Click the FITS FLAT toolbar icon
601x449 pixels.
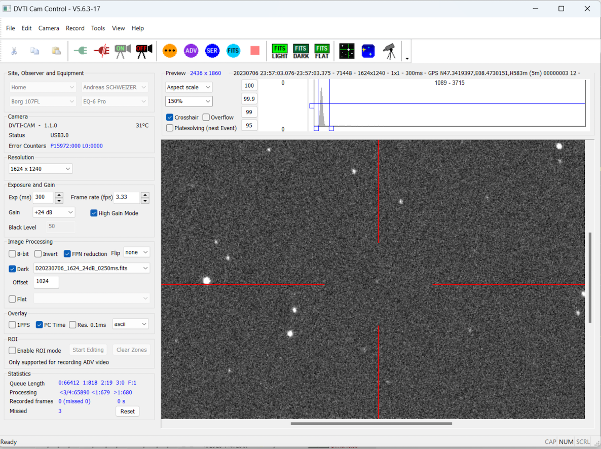pos(322,51)
